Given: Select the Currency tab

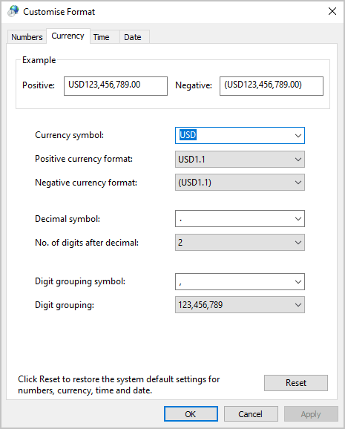Looking at the screenshot, I should (x=68, y=36).
